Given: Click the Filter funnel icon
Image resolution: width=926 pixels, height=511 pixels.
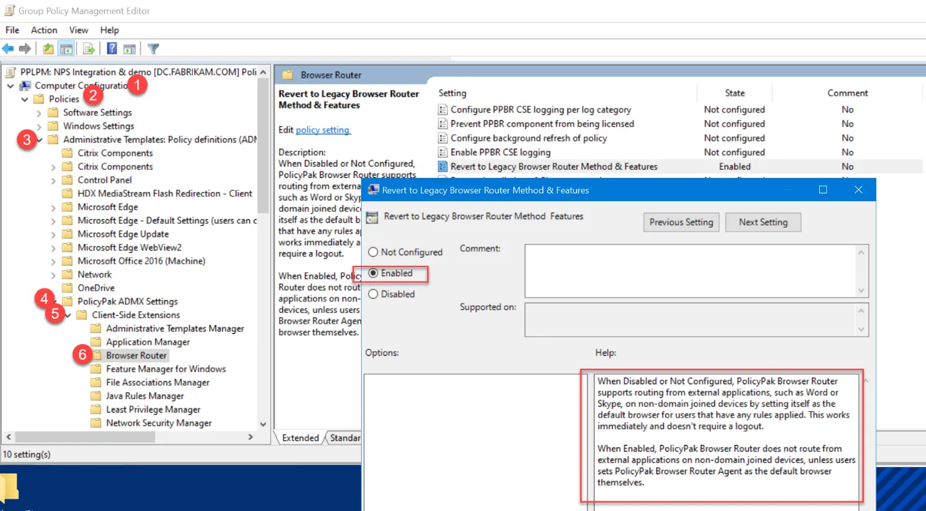Looking at the screenshot, I should pos(153,49).
